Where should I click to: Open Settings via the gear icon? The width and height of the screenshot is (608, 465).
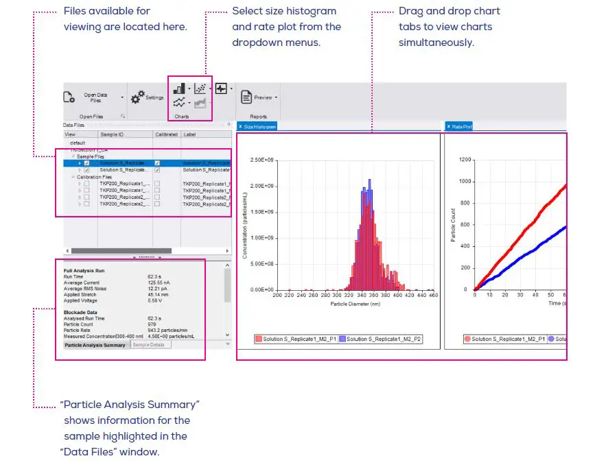point(137,95)
